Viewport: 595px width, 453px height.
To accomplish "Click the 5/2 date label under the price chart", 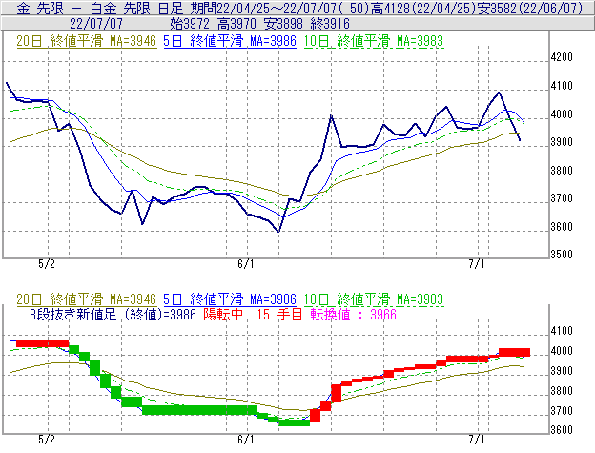I will (x=47, y=264).
